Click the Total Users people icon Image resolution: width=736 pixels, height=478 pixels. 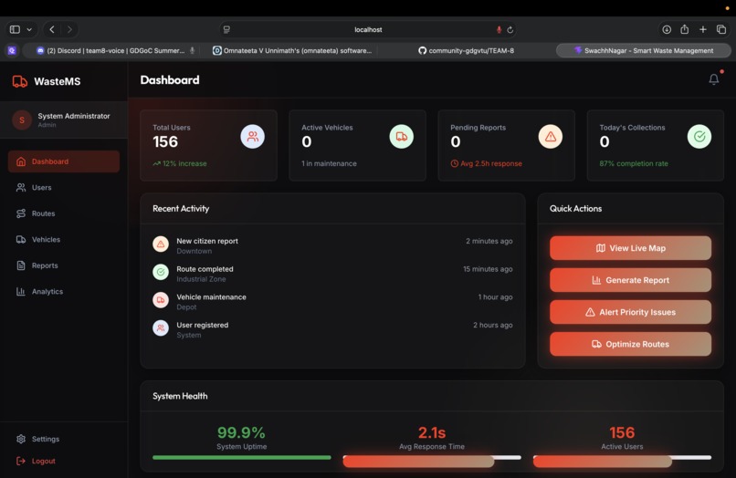pos(253,137)
